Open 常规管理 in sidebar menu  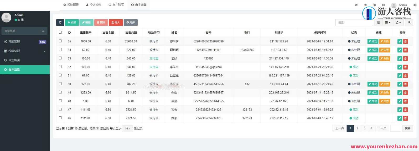[x=25, y=41]
